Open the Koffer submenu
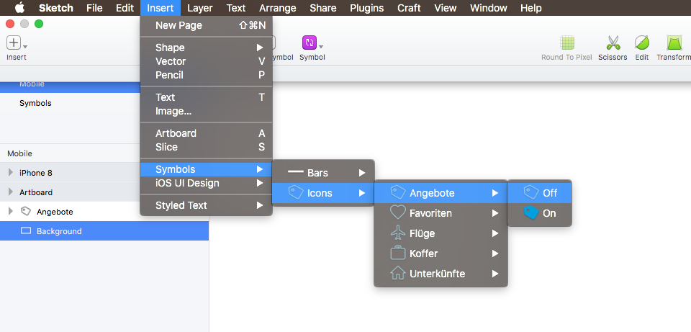Screen dimensions: 691x332 pos(441,254)
